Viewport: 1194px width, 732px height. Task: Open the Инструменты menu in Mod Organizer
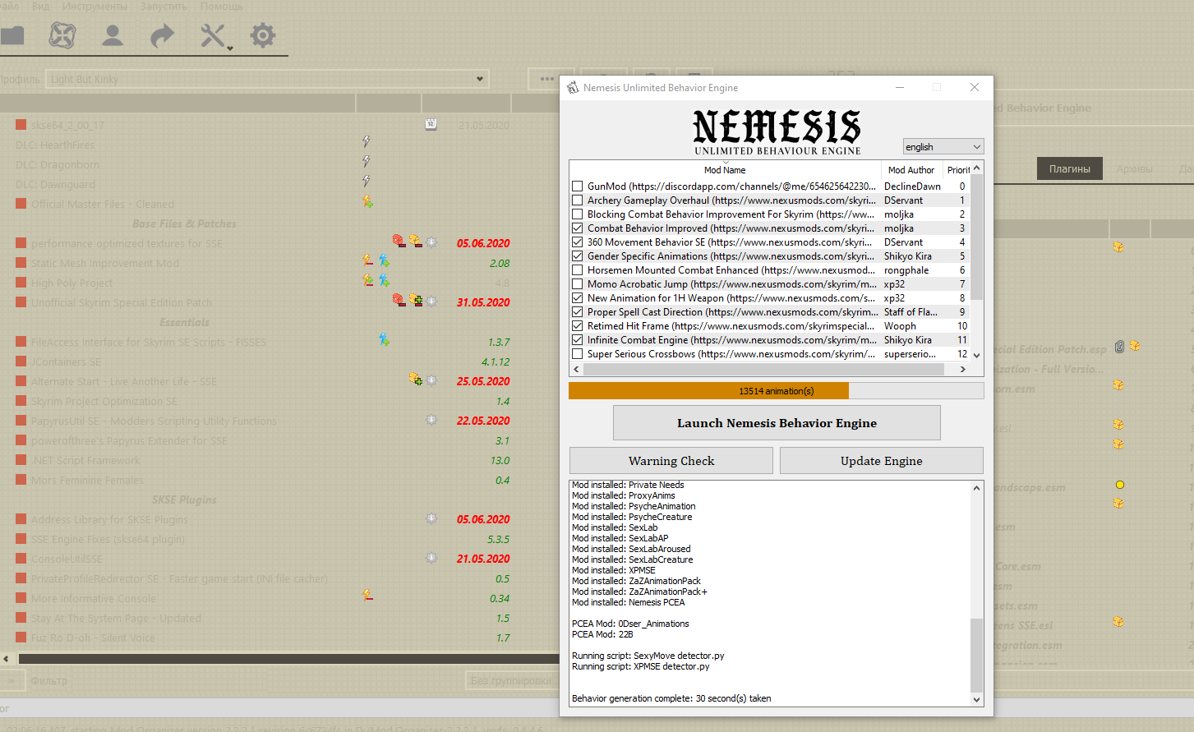95,6
